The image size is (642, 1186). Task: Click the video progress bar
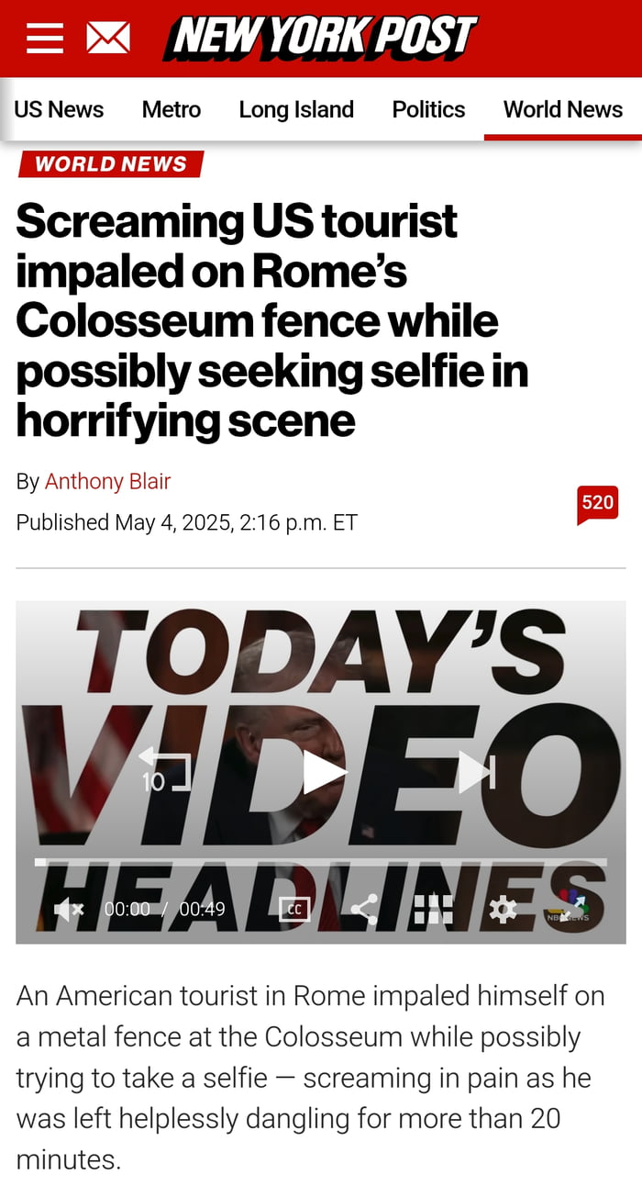coord(321,862)
